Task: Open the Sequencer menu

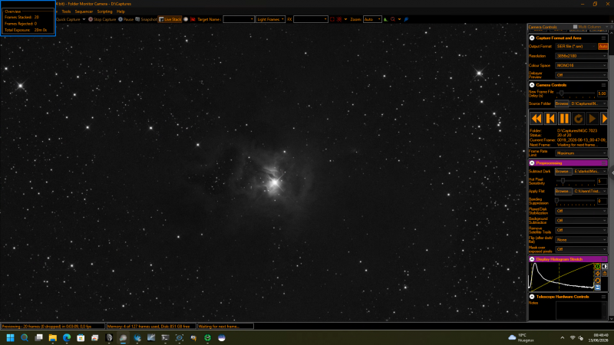Action: pyautogui.click(x=84, y=11)
